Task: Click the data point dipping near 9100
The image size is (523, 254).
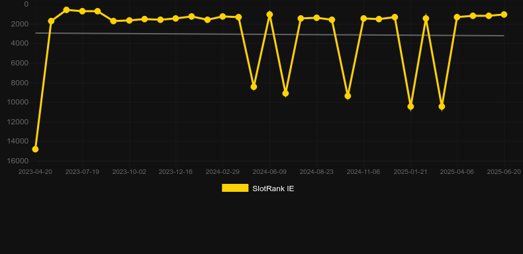Action: tap(285, 93)
